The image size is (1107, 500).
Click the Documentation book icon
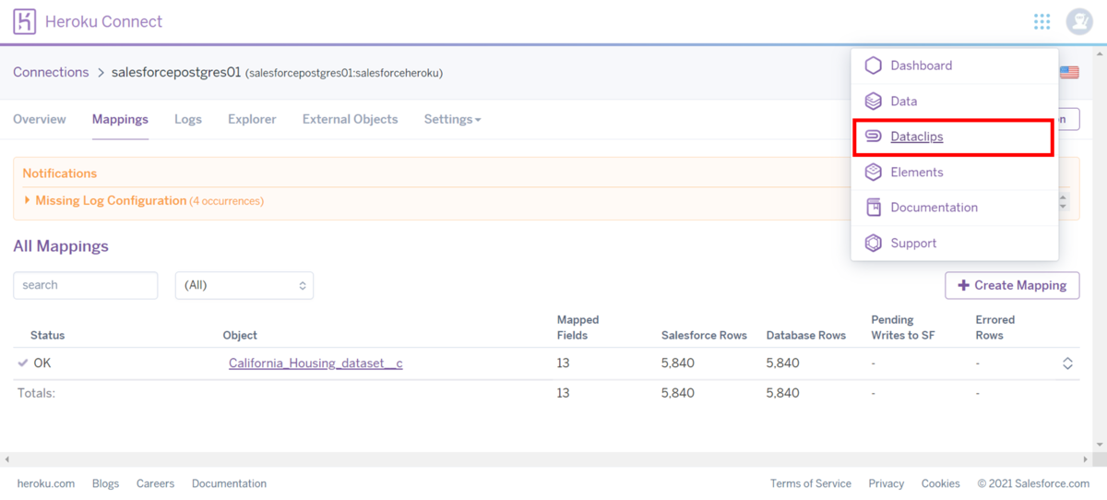click(873, 208)
